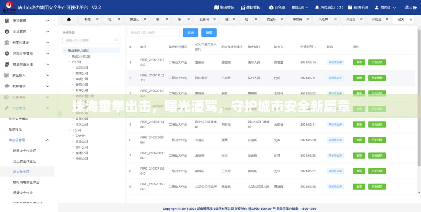Click the 企业管理 hexagon icon
421x212 pixels.
point(7,32)
